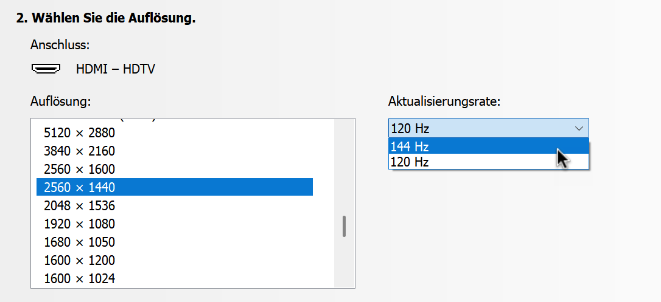Image resolution: width=661 pixels, height=302 pixels.
Task: Click the refresh rate dropdown chevron arrow
Action: point(579,129)
